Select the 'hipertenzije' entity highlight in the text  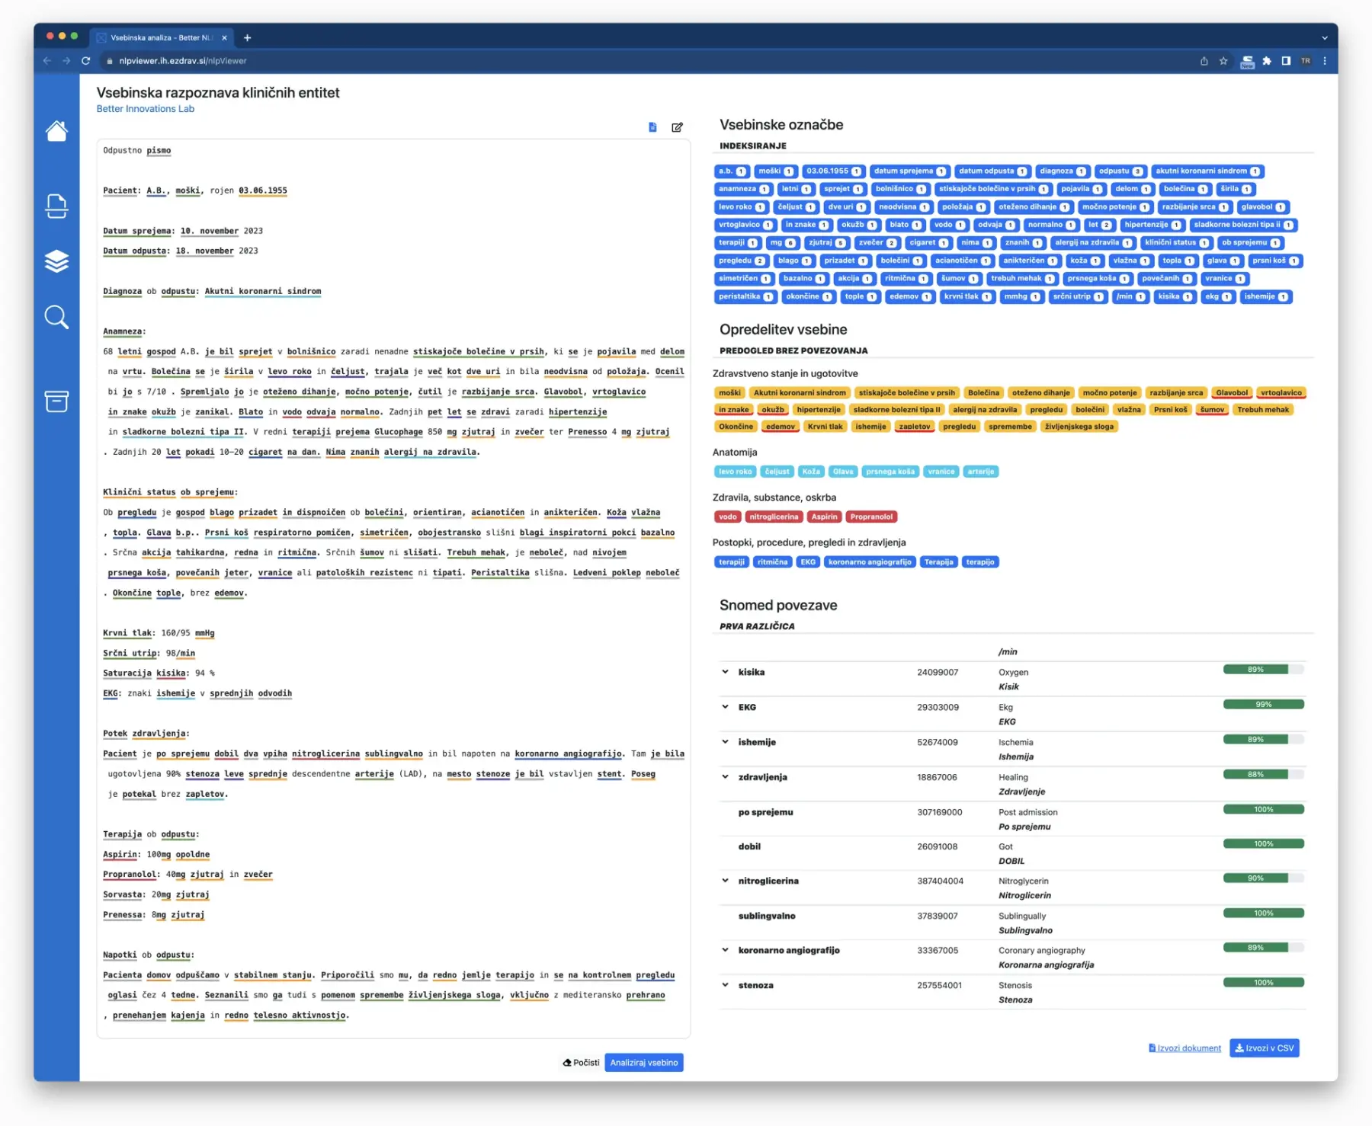(578, 412)
